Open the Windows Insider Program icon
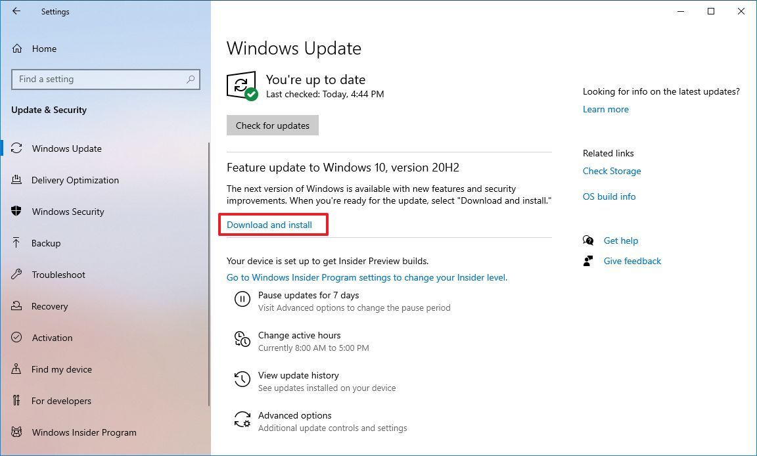This screenshot has width=757, height=456. 16,432
